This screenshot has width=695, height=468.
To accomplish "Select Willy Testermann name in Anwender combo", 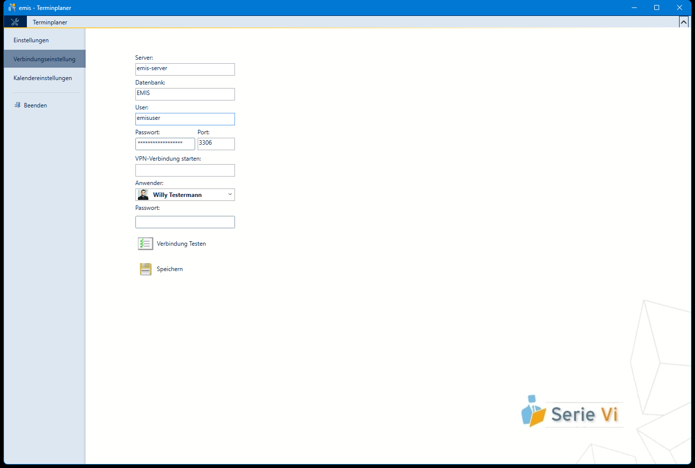I will point(177,195).
